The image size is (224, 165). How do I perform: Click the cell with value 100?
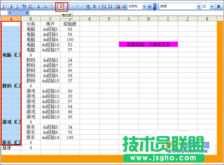[70, 39]
